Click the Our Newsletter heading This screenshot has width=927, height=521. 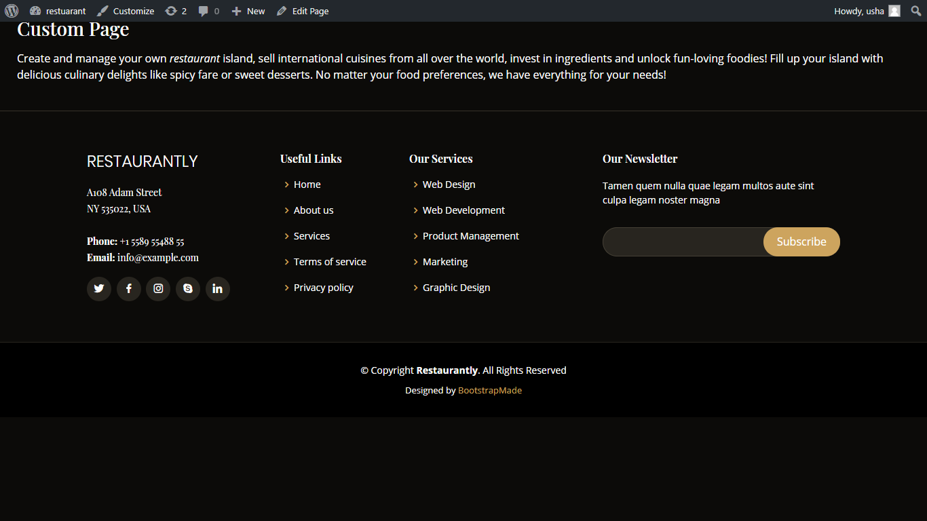click(640, 159)
